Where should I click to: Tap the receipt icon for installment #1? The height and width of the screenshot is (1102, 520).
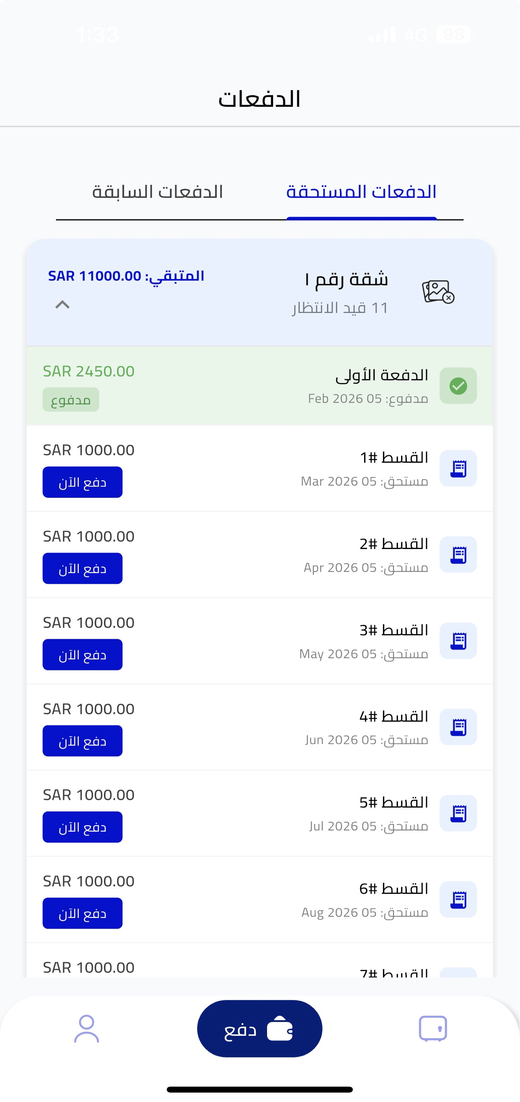[458, 468]
